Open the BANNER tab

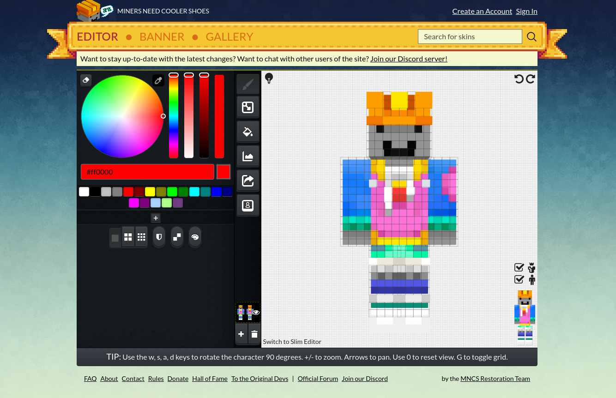pyautogui.click(x=162, y=36)
